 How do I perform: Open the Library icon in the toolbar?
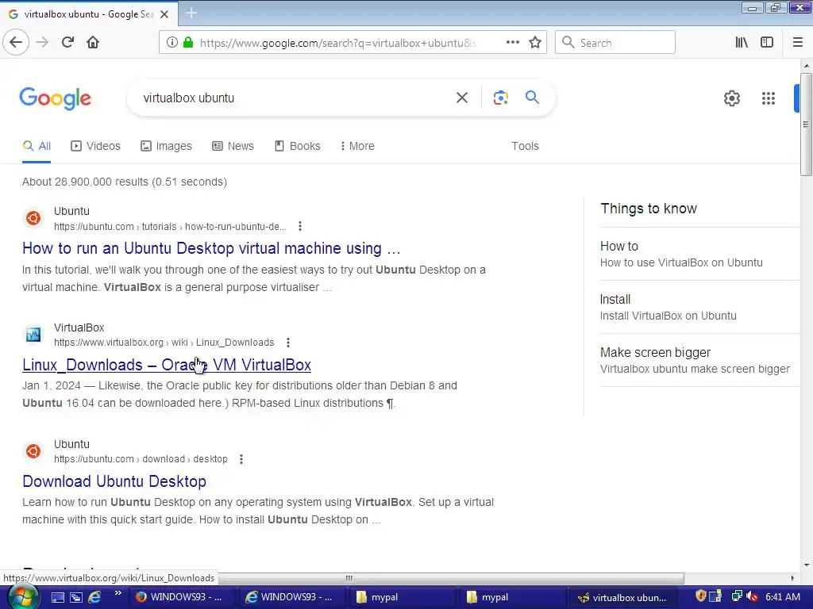[x=742, y=43]
